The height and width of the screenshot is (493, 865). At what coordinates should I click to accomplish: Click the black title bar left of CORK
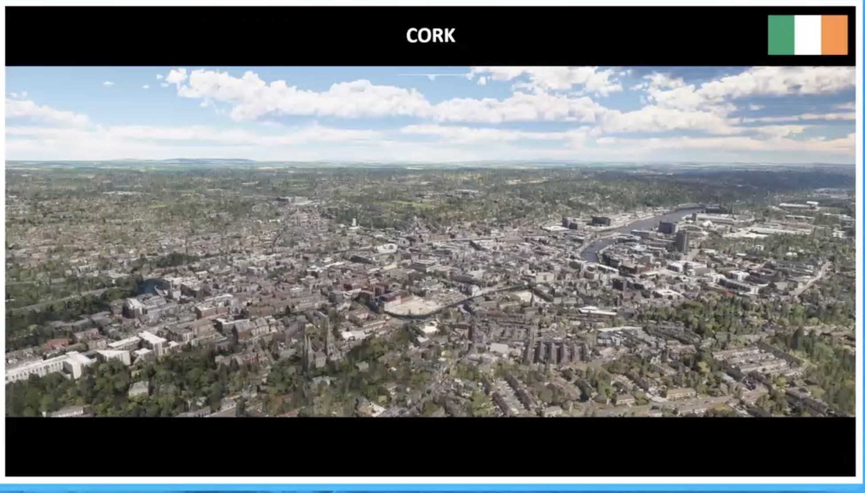click(200, 36)
